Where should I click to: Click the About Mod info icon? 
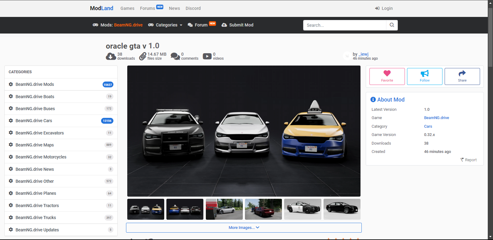point(373,99)
